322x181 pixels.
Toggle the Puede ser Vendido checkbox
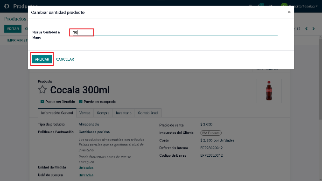click(x=42, y=102)
